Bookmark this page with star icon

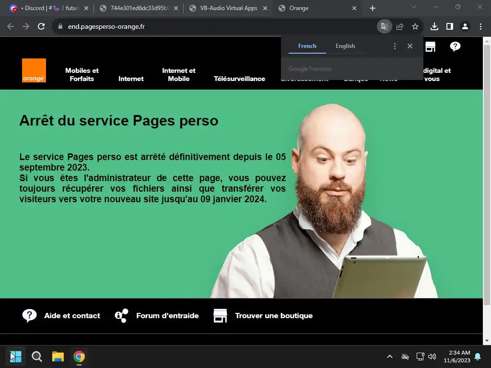point(415,27)
